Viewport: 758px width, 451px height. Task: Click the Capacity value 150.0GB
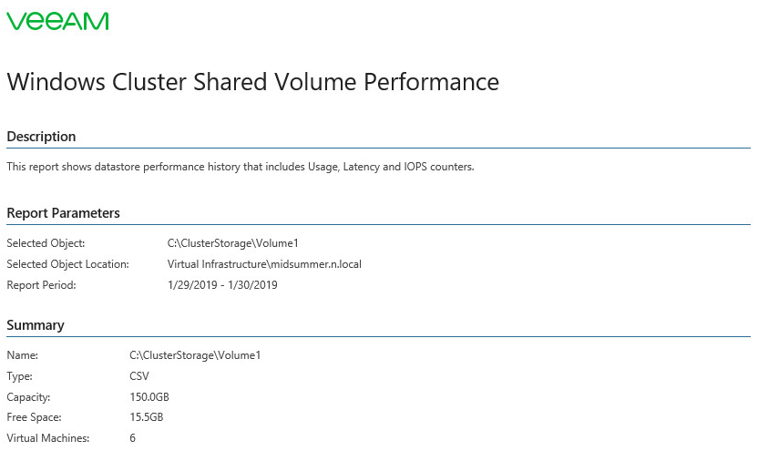(x=149, y=397)
